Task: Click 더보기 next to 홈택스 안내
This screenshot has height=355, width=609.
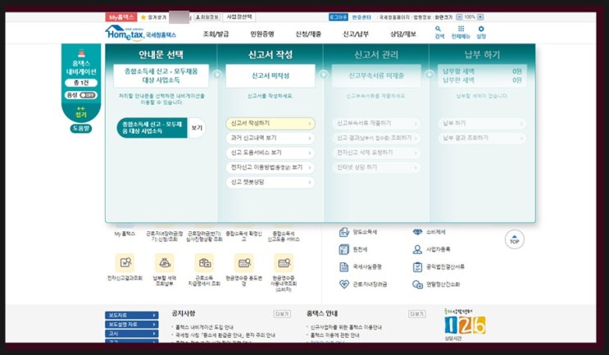Action: coord(416,314)
